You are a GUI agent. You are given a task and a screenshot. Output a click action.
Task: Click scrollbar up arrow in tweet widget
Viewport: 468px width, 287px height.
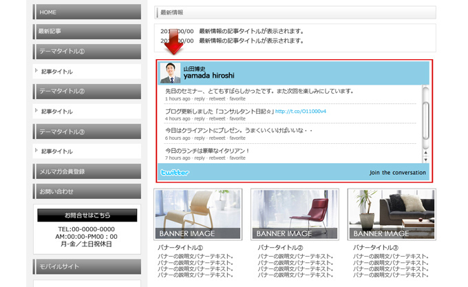tap(425, 151)
